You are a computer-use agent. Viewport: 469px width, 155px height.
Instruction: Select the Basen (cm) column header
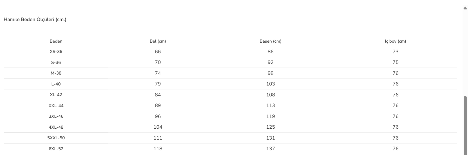(270, 41)
